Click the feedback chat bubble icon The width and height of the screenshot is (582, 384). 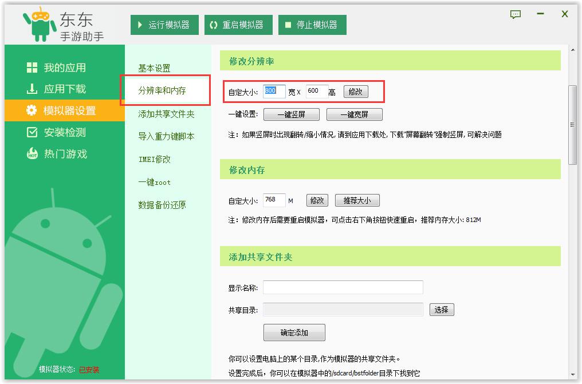click(x=516, y=15)
